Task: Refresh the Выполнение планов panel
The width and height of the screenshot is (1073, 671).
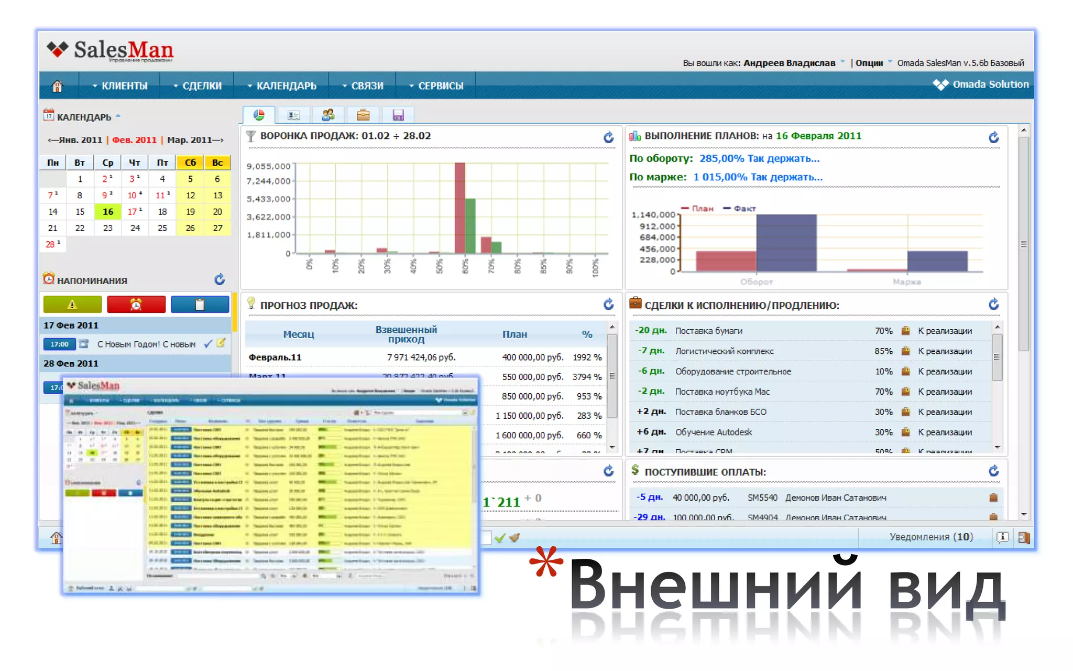Action: click(993, 137)
